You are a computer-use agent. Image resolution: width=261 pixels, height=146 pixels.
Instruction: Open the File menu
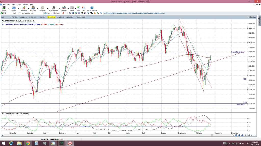coord(4,5)
